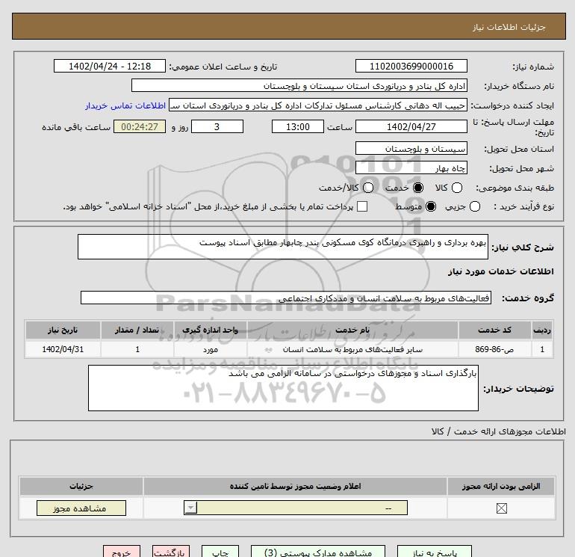
Task: Click the ردیف column header
Action: tap(541, 330)
